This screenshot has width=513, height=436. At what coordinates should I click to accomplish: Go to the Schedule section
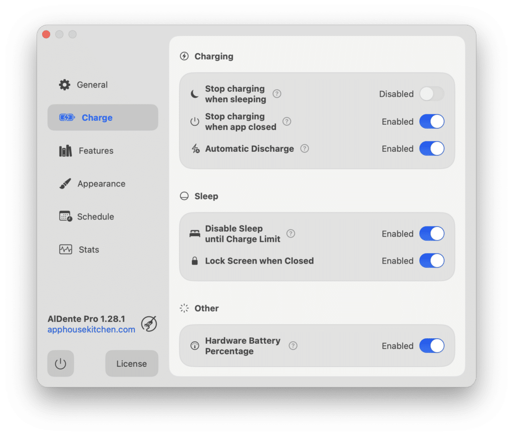tap(95, 217)
